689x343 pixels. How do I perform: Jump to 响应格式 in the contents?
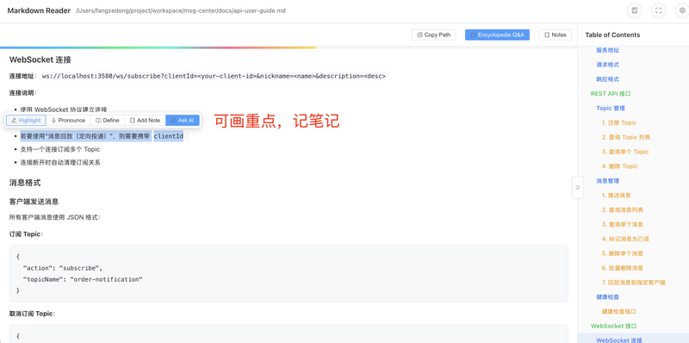pos(608,79)
